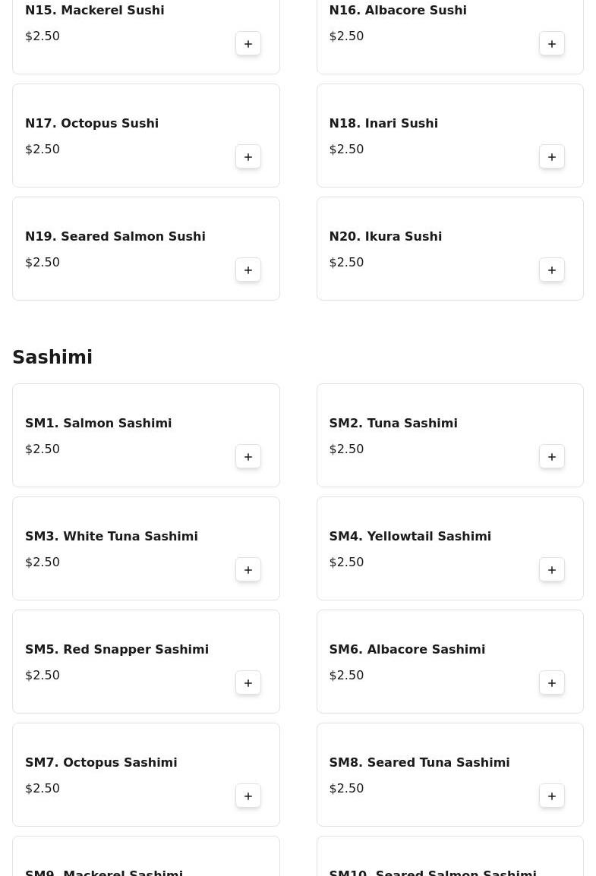The width and height of the screenshot is (596, 876).
Task: Click the Sashimi section heading
Action: click(x=52, y=358)
